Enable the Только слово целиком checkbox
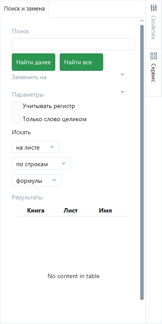The width and height of the screenshot is (162, 324). (x=16, y=119)
